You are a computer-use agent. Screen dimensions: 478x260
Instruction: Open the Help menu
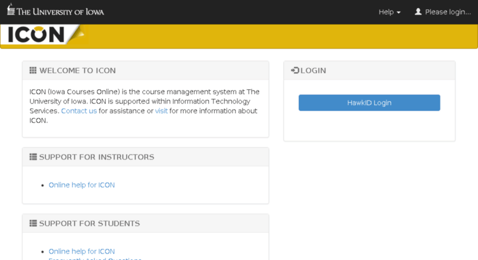coord(386,12)
